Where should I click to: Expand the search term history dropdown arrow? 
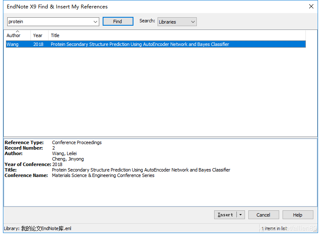[95, 21]
